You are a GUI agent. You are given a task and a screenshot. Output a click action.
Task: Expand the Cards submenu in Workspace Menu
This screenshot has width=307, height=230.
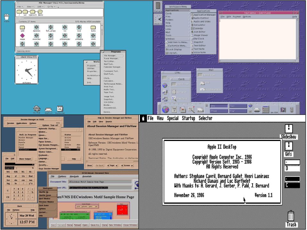(178, 13)
